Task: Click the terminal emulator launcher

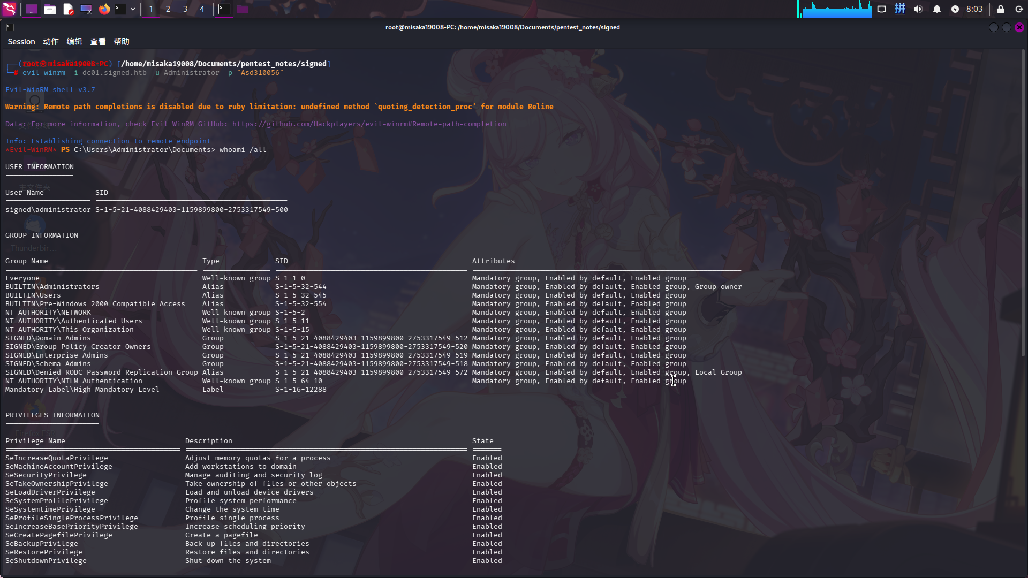Action: (x=120, y=9)
